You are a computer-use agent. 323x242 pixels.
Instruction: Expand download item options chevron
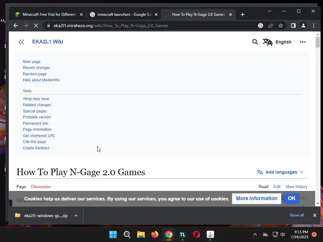coord(76,216)
